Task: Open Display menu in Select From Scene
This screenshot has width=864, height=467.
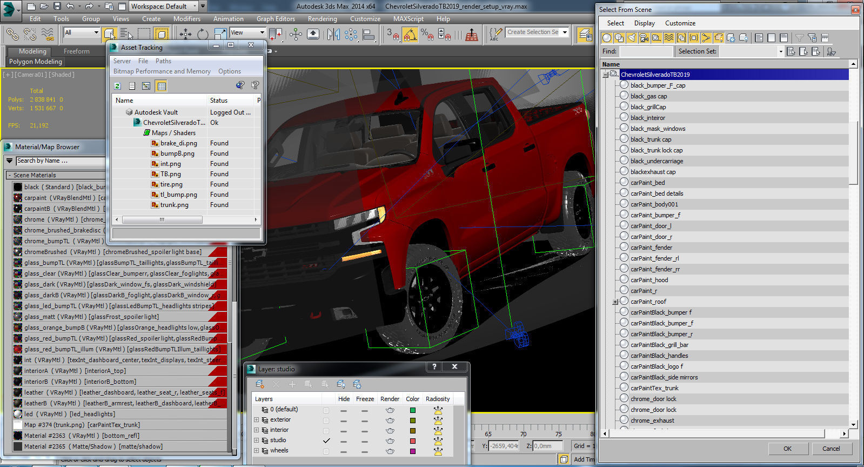Action: pos(644,23)
